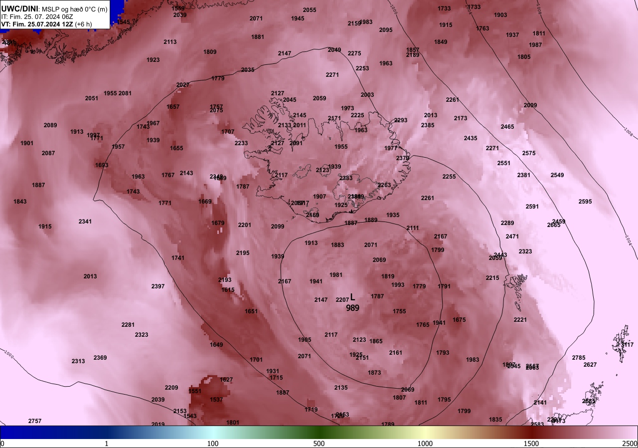Click the height value 2275
638x448 pixels.
point(354,53)
